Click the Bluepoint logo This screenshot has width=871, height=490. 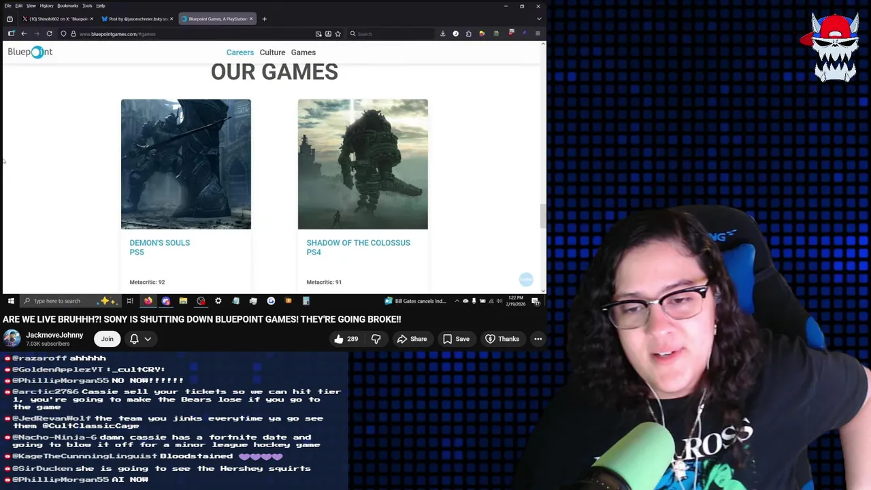pyautogui.click(x=30, y=52)
